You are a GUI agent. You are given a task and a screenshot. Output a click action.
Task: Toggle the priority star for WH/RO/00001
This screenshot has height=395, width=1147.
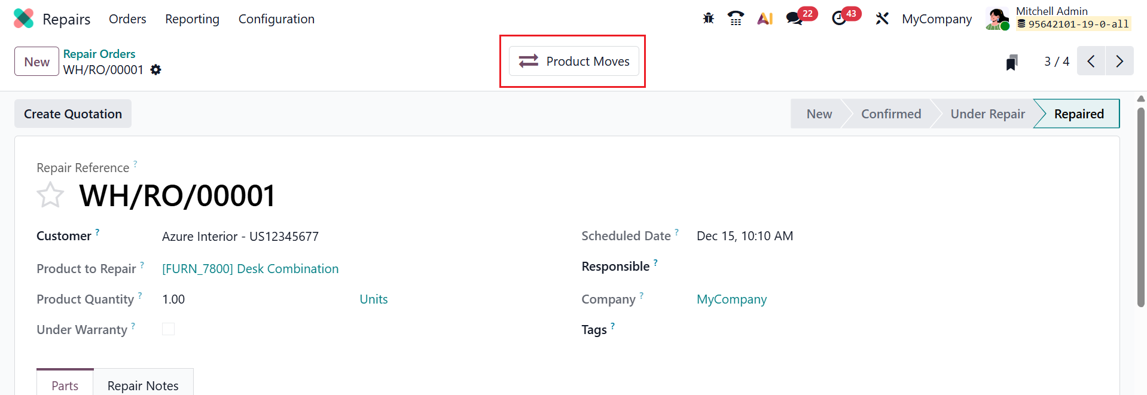(50, 195)
